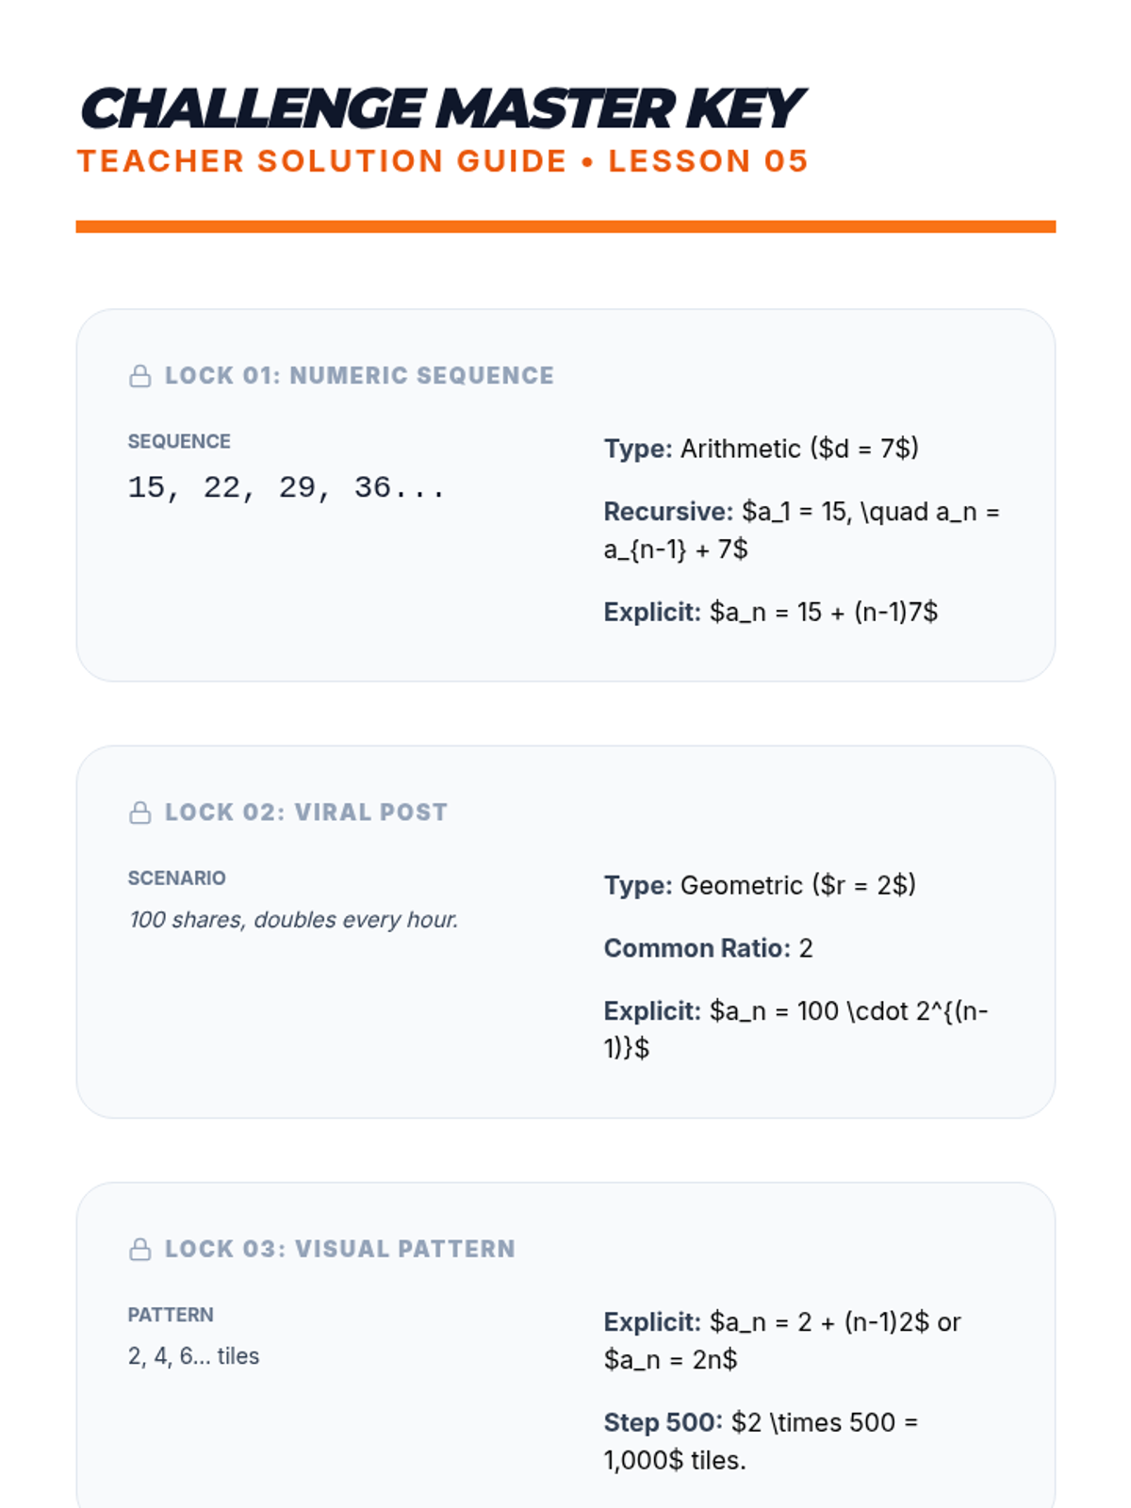Click the Geometric type line
The width and height of the screenshot is (1131, 1508).
click(x=760, y=885)
